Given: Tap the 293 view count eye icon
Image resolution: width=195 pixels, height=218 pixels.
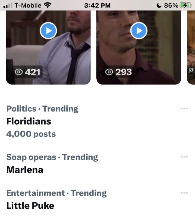Looking at the screenshot, I should coord(109,72).
